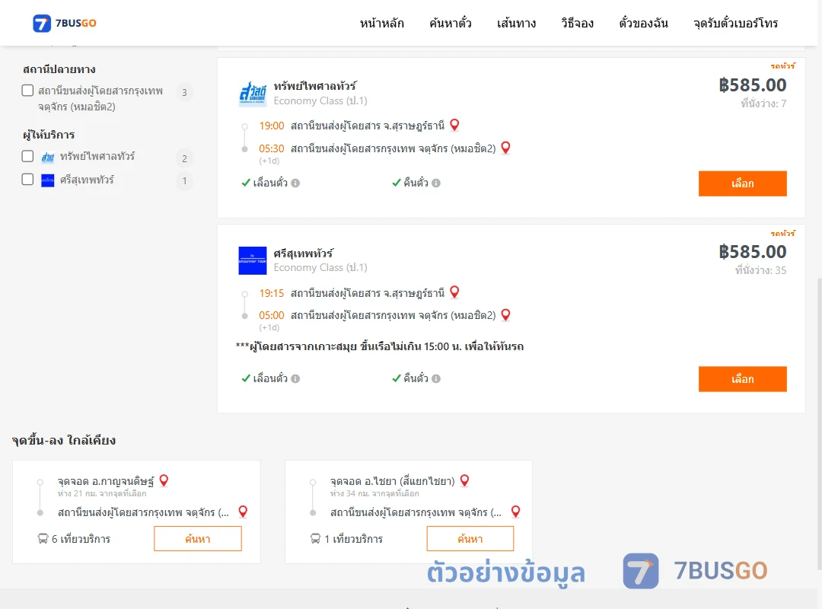Viewport: 822px width, 609px height.
Task: Click the 05:00 arrival time
Action: pyautogui.click(x=272, y=315)
